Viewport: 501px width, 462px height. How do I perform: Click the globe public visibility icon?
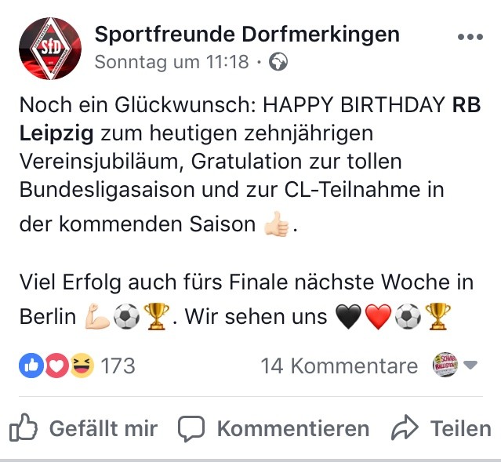pyautogui.click(x=278, y=62)
